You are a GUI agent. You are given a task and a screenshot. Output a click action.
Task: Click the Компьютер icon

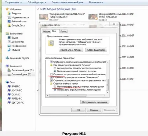click(x=7, y=66)
